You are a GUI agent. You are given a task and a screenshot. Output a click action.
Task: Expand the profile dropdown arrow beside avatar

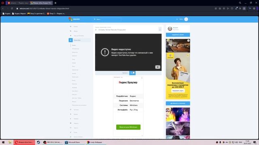pos(189,19)
